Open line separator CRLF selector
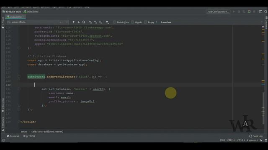Screen dimensions: 268x150 coord(231,140)
